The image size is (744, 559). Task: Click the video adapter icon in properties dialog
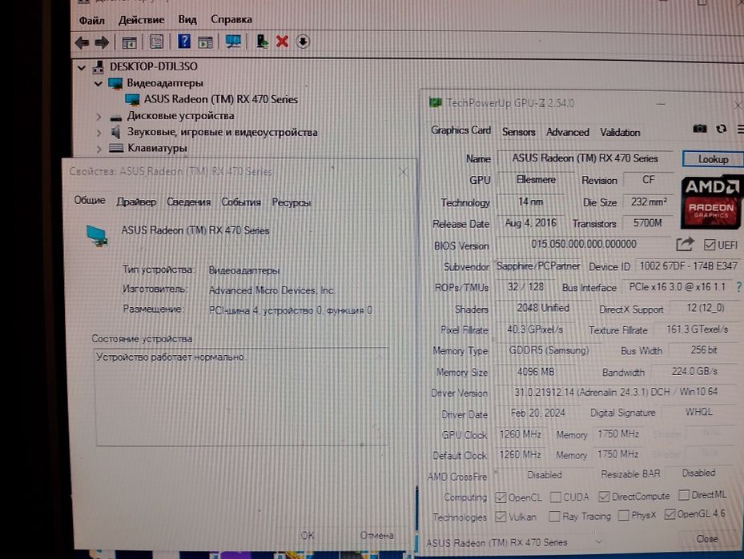97,235
